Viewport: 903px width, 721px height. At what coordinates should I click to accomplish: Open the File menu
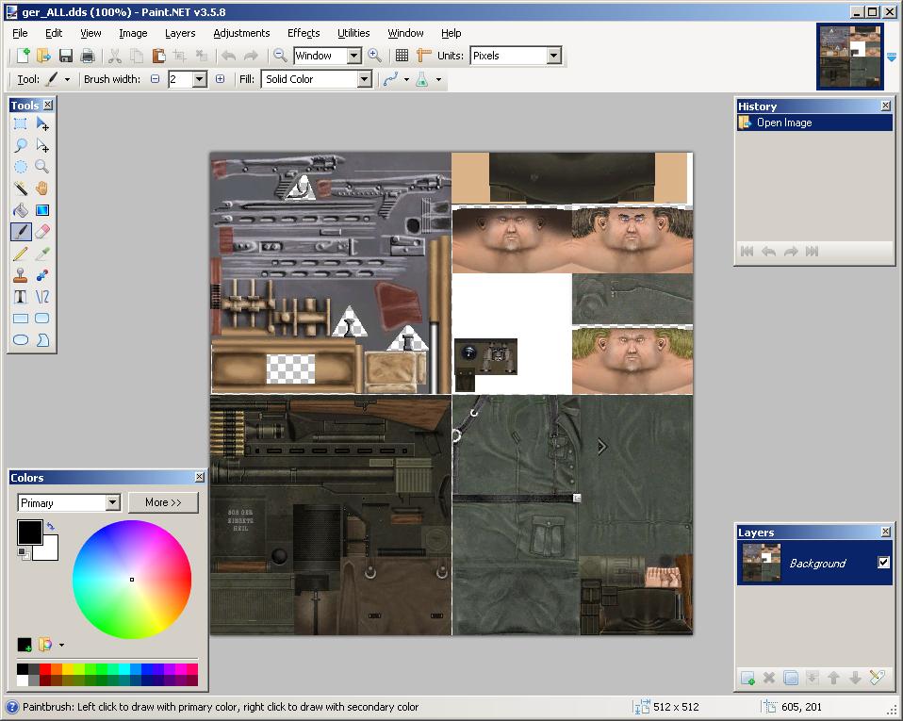20,33
